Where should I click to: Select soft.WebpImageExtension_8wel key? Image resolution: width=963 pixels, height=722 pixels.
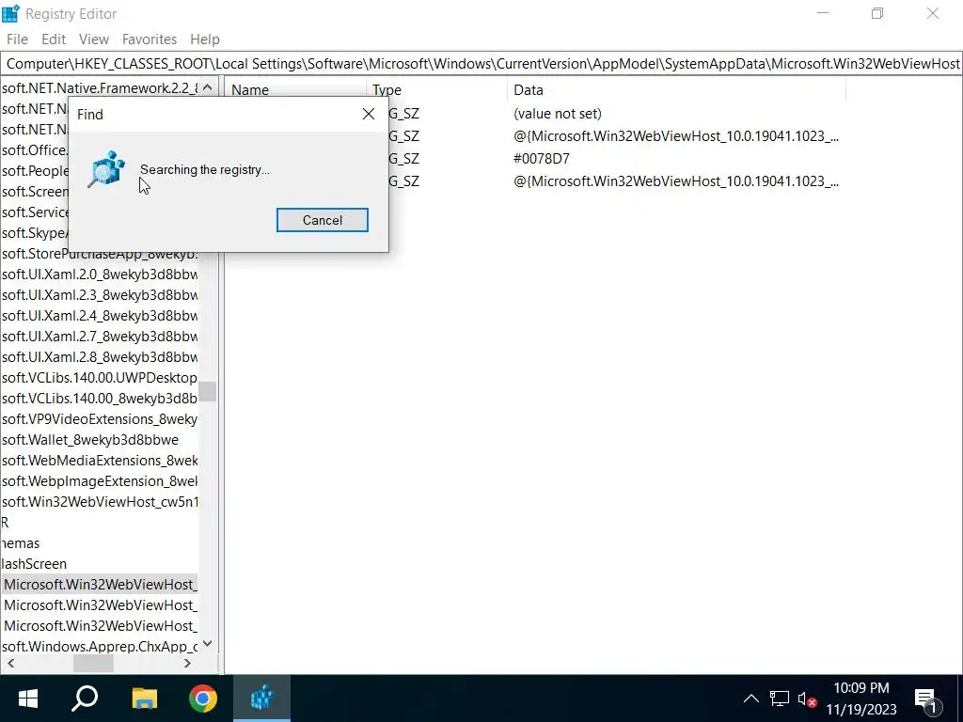(100, 481)
